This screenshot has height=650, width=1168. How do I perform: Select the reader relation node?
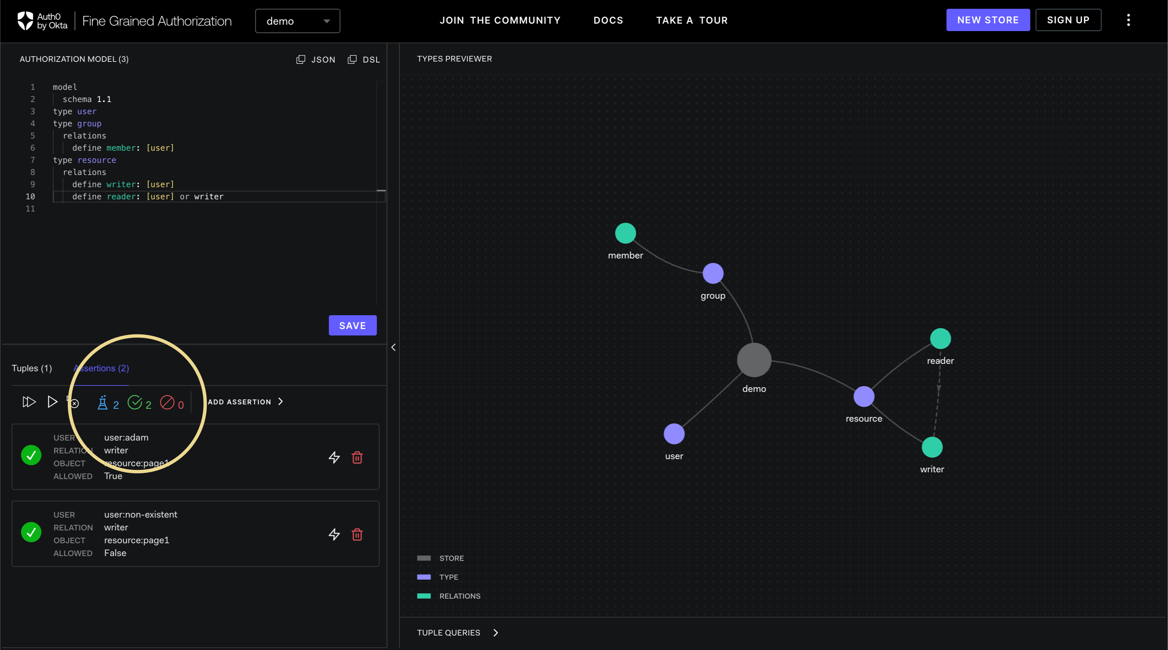click(x=940, y=339)
